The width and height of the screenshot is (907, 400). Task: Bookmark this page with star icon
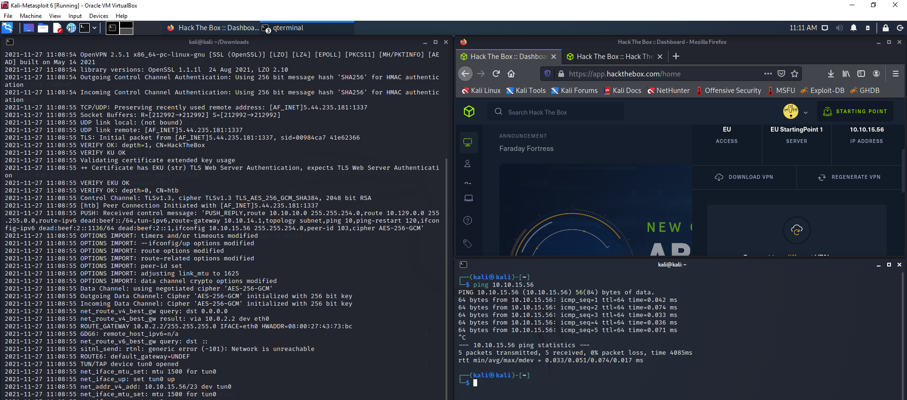795,74
